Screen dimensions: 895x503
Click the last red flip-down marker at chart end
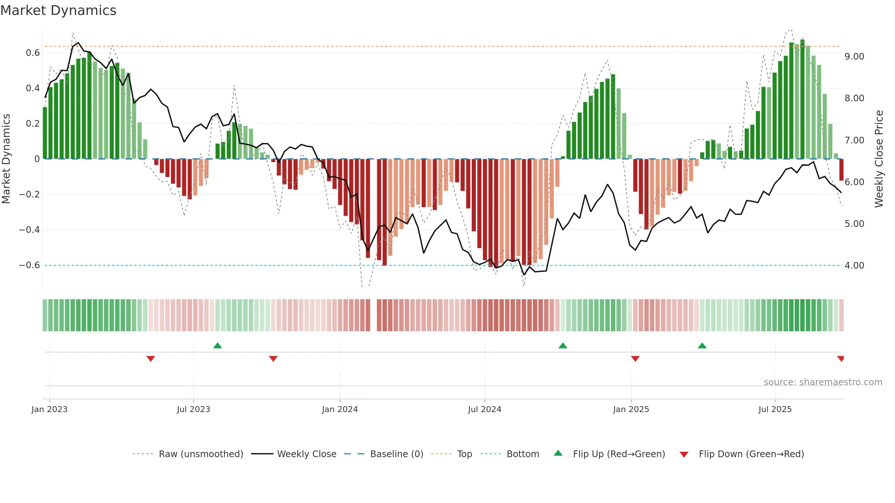point(841,358)
